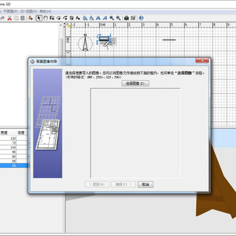Screen dimensions: 236x236
Task: Activate the Create walls tool
Action: tap(52, 18)
